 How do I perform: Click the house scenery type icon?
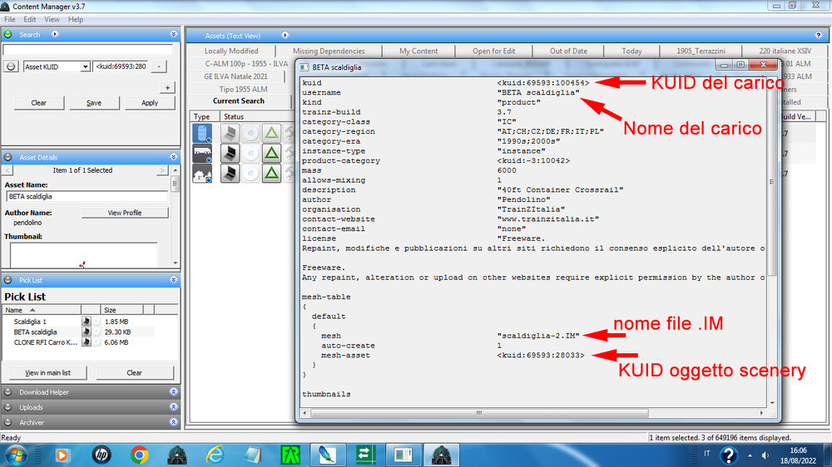pyautogui.click(x=202, y=174)
